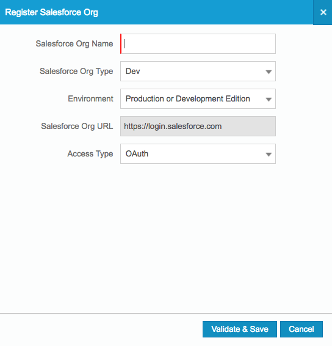Open the Salesforce Org Type dropdown
The image size is (332, 346).
point(198,72)
